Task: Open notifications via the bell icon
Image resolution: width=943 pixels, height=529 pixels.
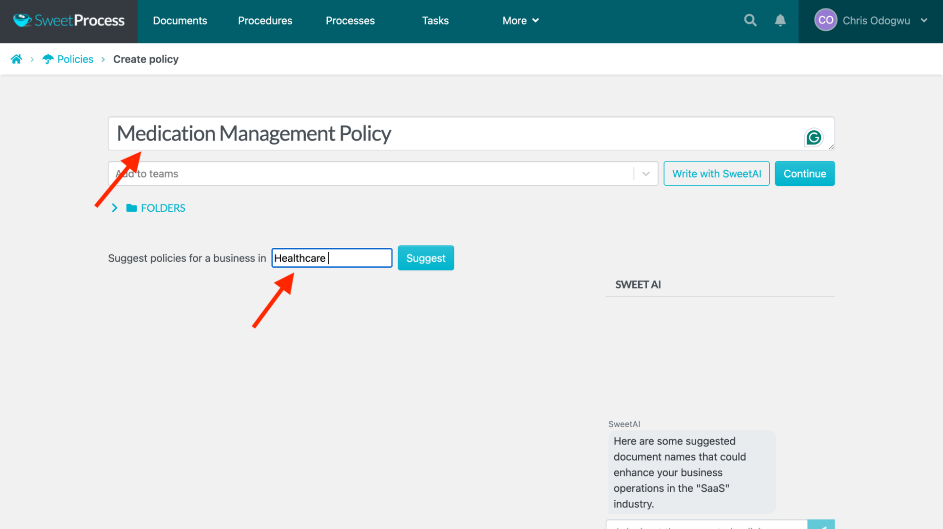Action: [x=780, y=20]
